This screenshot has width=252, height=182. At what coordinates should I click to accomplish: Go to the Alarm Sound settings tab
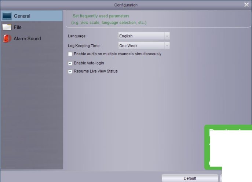(x=27, y=38)
